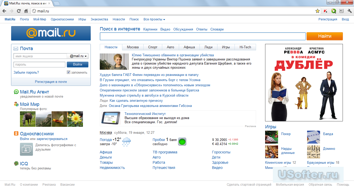Open the Домино game icon
The height and width of the screenshot is (188, 354).
pyautogui.click(x=314, y=152)
